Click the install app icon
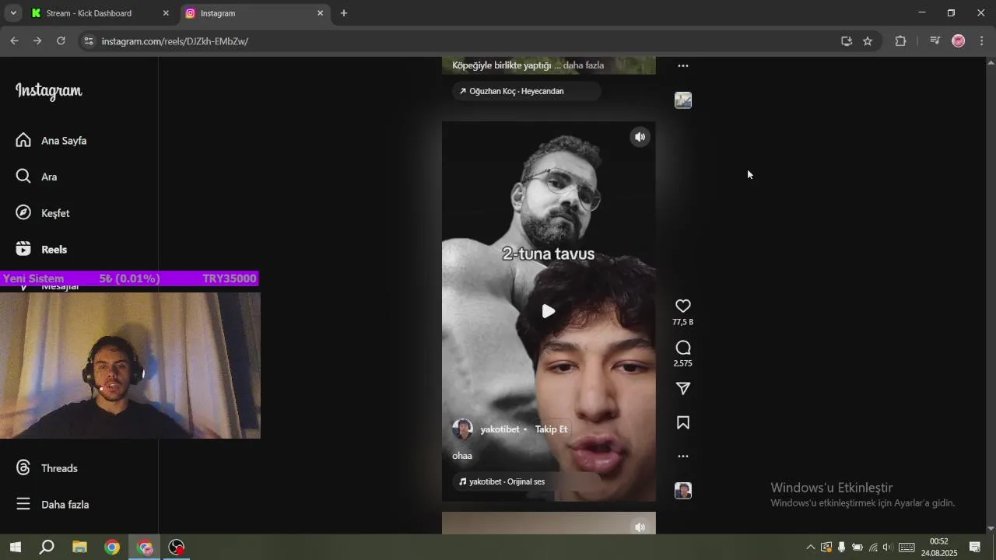The width and height of the screenshot is (996, 560). point(847,41)
